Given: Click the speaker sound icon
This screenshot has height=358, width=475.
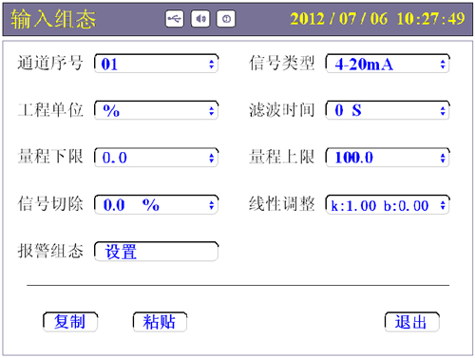Looking at the screenshot, I should pyautogui.click(x=200, y=19).
